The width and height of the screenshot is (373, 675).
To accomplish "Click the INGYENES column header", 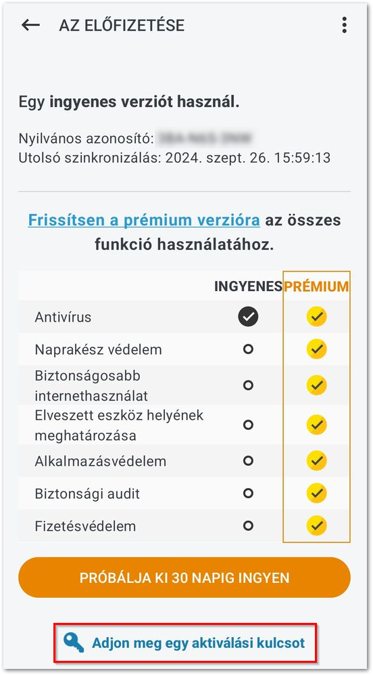I will (x=249, y=286).
